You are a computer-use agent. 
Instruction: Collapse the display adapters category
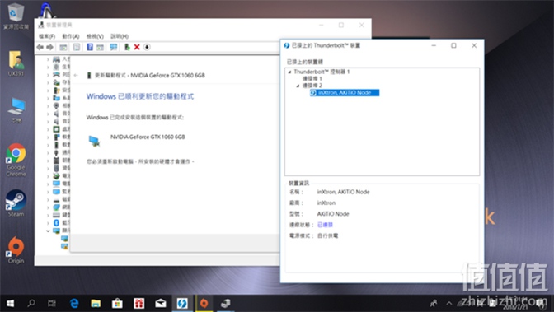(48, 231)
